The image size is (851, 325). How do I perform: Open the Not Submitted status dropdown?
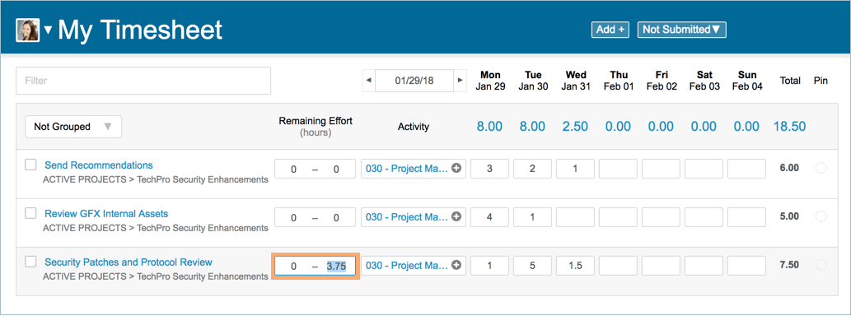coord(681,30)
